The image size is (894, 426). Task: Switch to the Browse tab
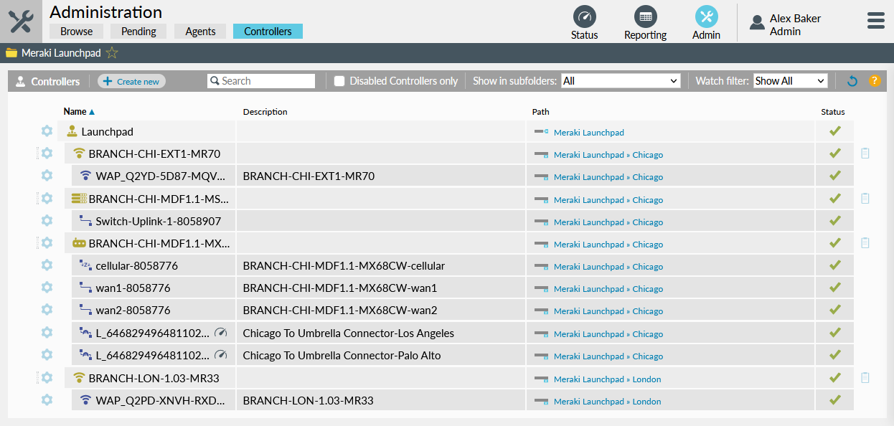tap(75, 31)
